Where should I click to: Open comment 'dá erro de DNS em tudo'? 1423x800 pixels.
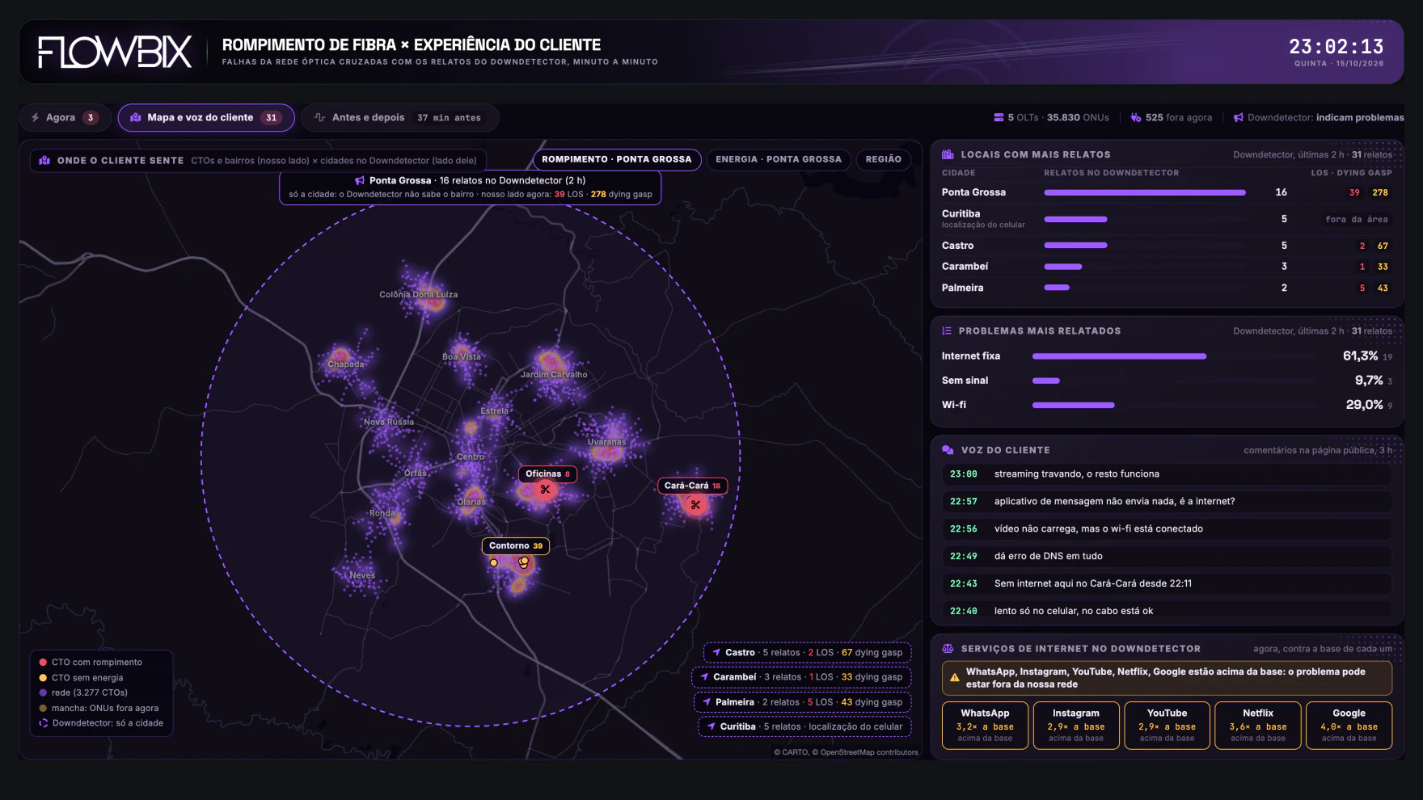click(x=1167, y=556)
